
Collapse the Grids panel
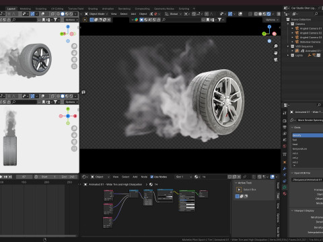(x=293, y=127)
